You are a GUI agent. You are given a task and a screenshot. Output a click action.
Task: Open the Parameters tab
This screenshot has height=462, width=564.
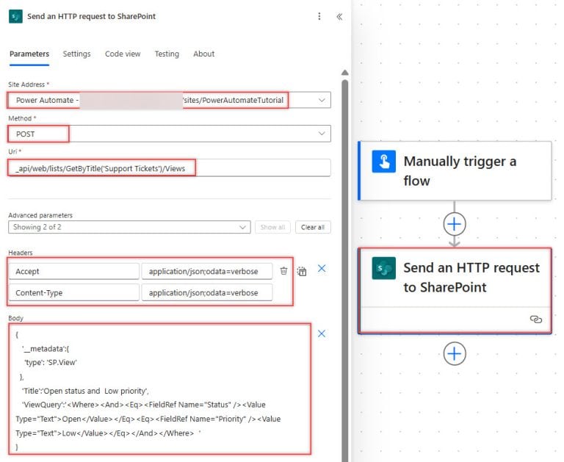[x=29, y=54]
